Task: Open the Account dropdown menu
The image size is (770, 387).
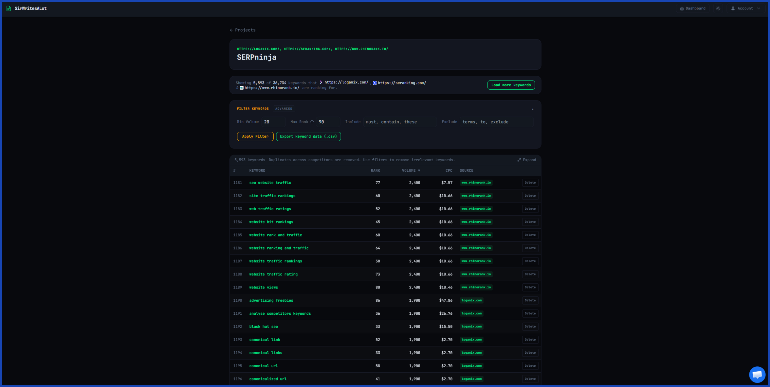Action: coord(746,9)
